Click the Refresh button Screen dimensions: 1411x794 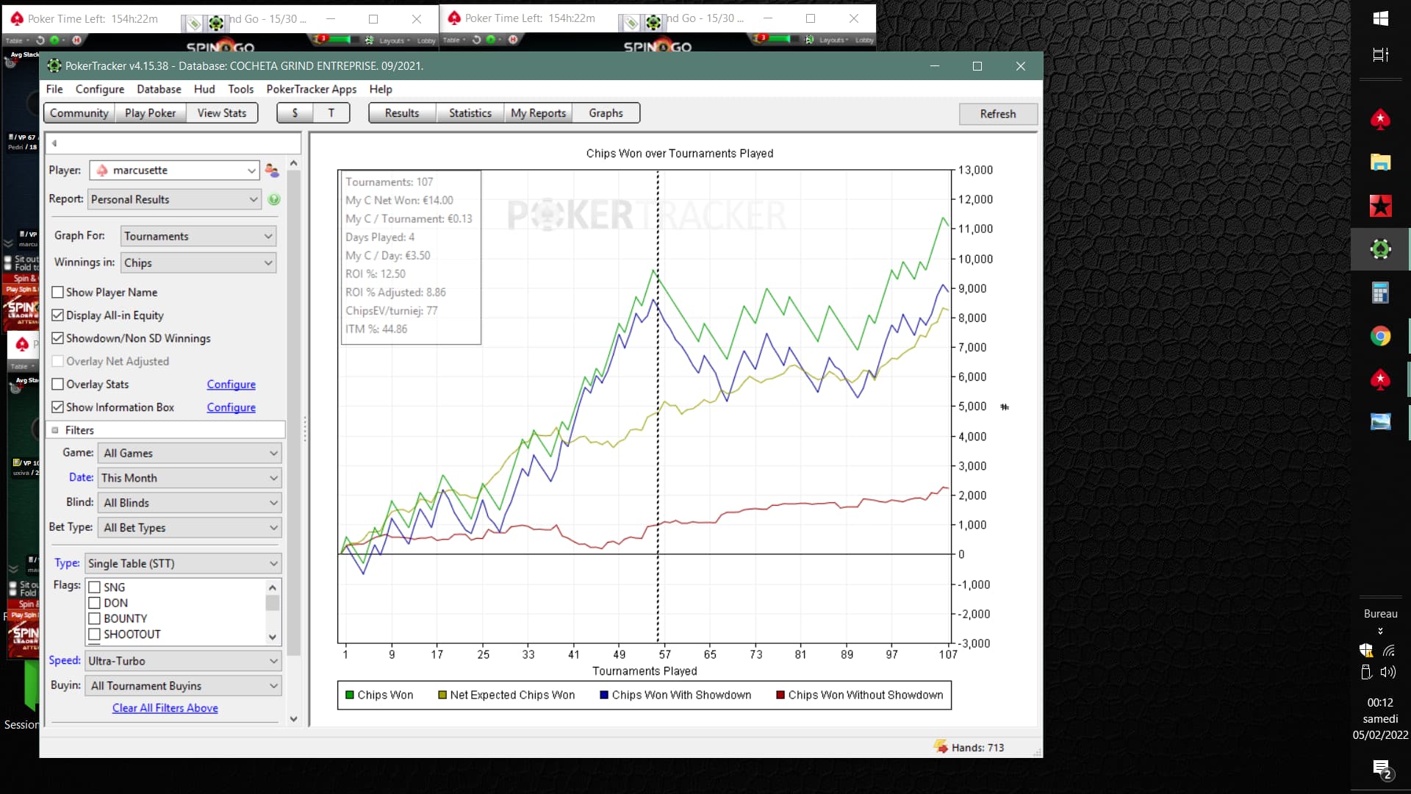[x=998, y=114]
